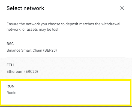
Task: Click the X icon beside Select network
Action: pyautogui.click(x=122, y=8)
